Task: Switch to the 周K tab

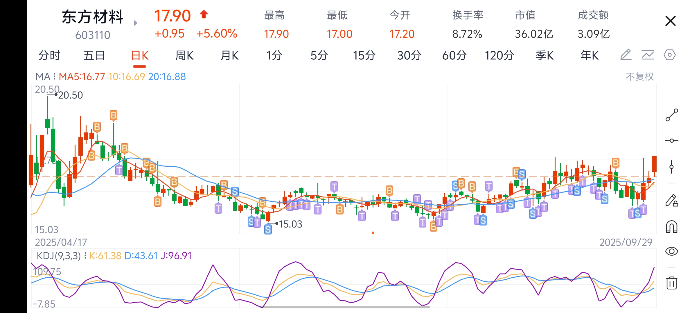Action: 184,55
